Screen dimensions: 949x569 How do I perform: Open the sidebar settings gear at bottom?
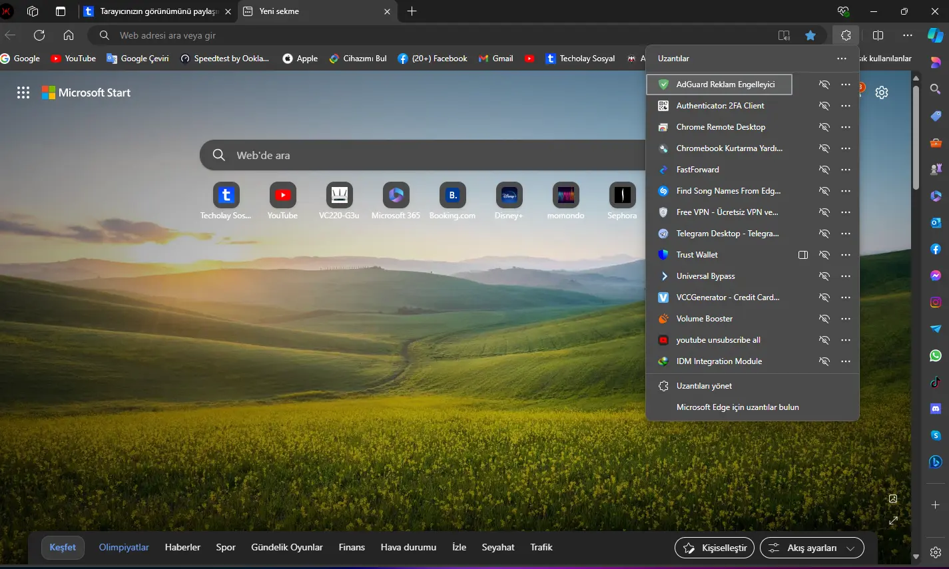(936, 552)
